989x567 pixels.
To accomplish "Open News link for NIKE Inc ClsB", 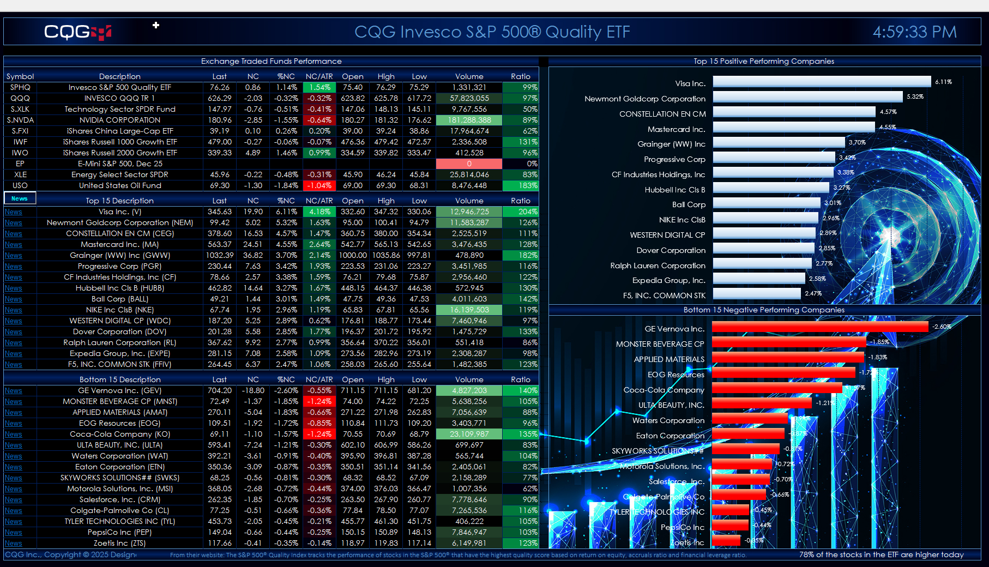I will click(x=14, y=310).
